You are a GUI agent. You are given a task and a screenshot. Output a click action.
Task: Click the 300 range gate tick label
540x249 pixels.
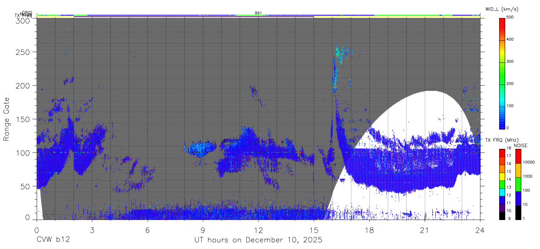(x=23, y=20)
